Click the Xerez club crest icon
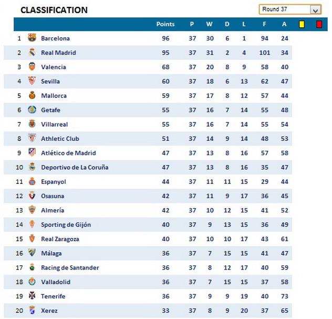The image size is (332, 319). point(32,311)
